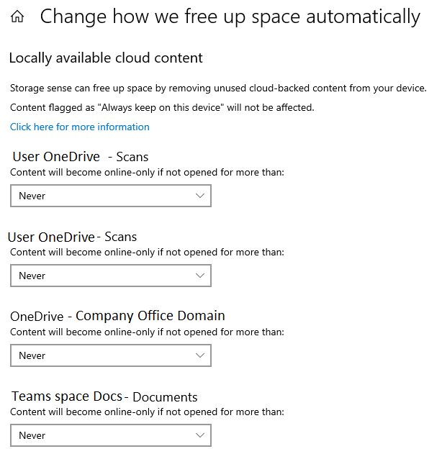Viewport: 442px width, 454px height.
Task: Expand the Teams space Docs - Documents dropdown
Action: 111,435
